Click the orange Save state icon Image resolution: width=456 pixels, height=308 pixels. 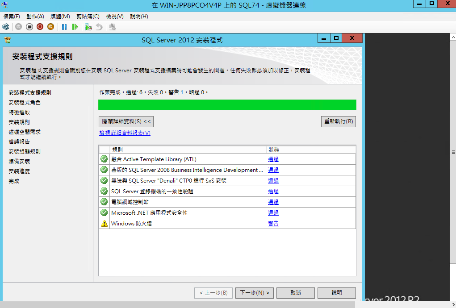coord(50,27)
